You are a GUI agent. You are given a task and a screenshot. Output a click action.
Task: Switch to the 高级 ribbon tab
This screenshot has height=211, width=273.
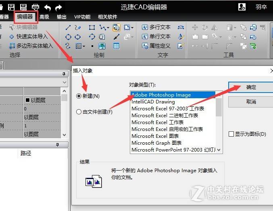pos(44,17)
